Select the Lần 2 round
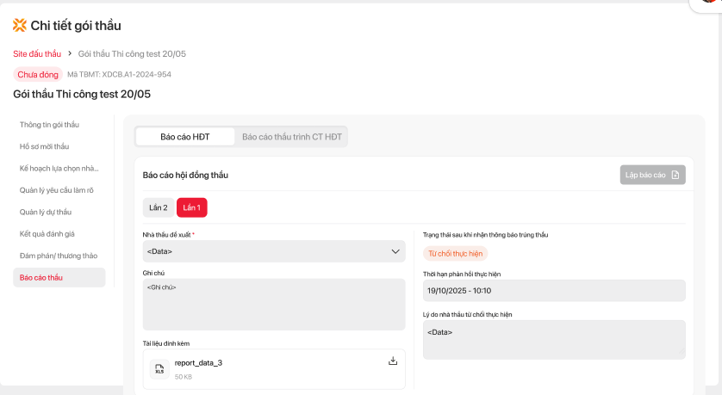Viewport: 722px width, 395px height. click(x=159, y=207)
